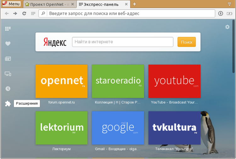Viewport: 236px width, 159px height.
Task: Open synced tabs monitor icon in sidebar
Action: coord(8,74)
